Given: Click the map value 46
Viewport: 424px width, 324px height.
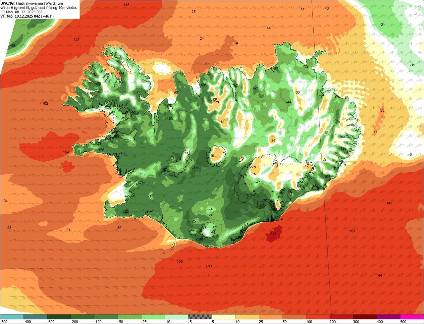Looking at the screenshot, I should [327, 8].
